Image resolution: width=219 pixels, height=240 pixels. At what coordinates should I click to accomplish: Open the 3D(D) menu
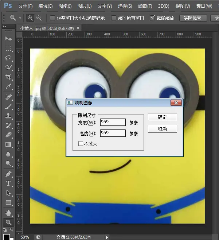[164, 6]
